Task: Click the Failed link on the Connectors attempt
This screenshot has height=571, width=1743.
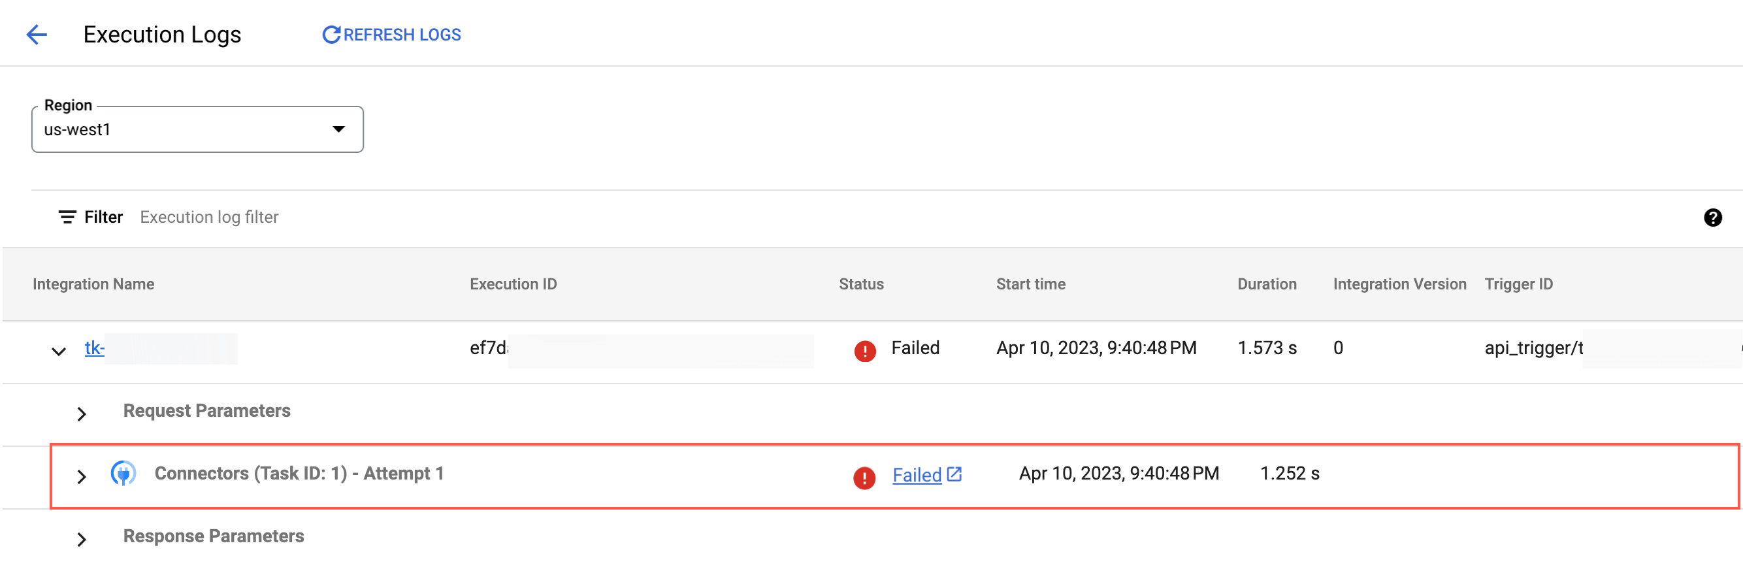Action: pos(916,475)
